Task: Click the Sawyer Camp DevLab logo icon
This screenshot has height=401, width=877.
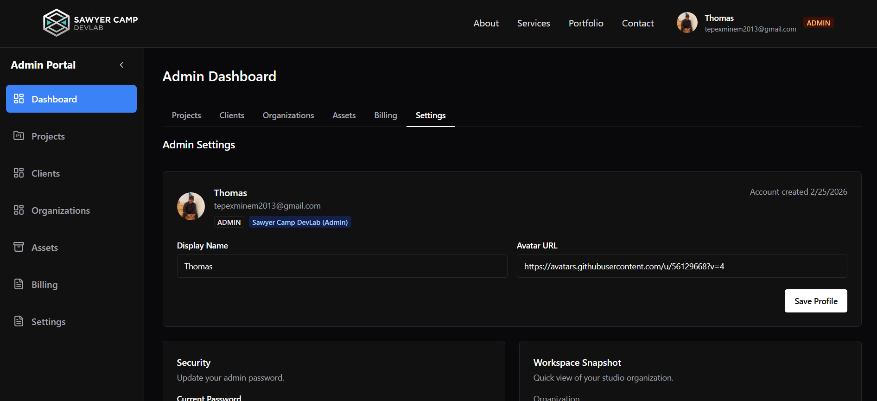Action: pos(56,23)
